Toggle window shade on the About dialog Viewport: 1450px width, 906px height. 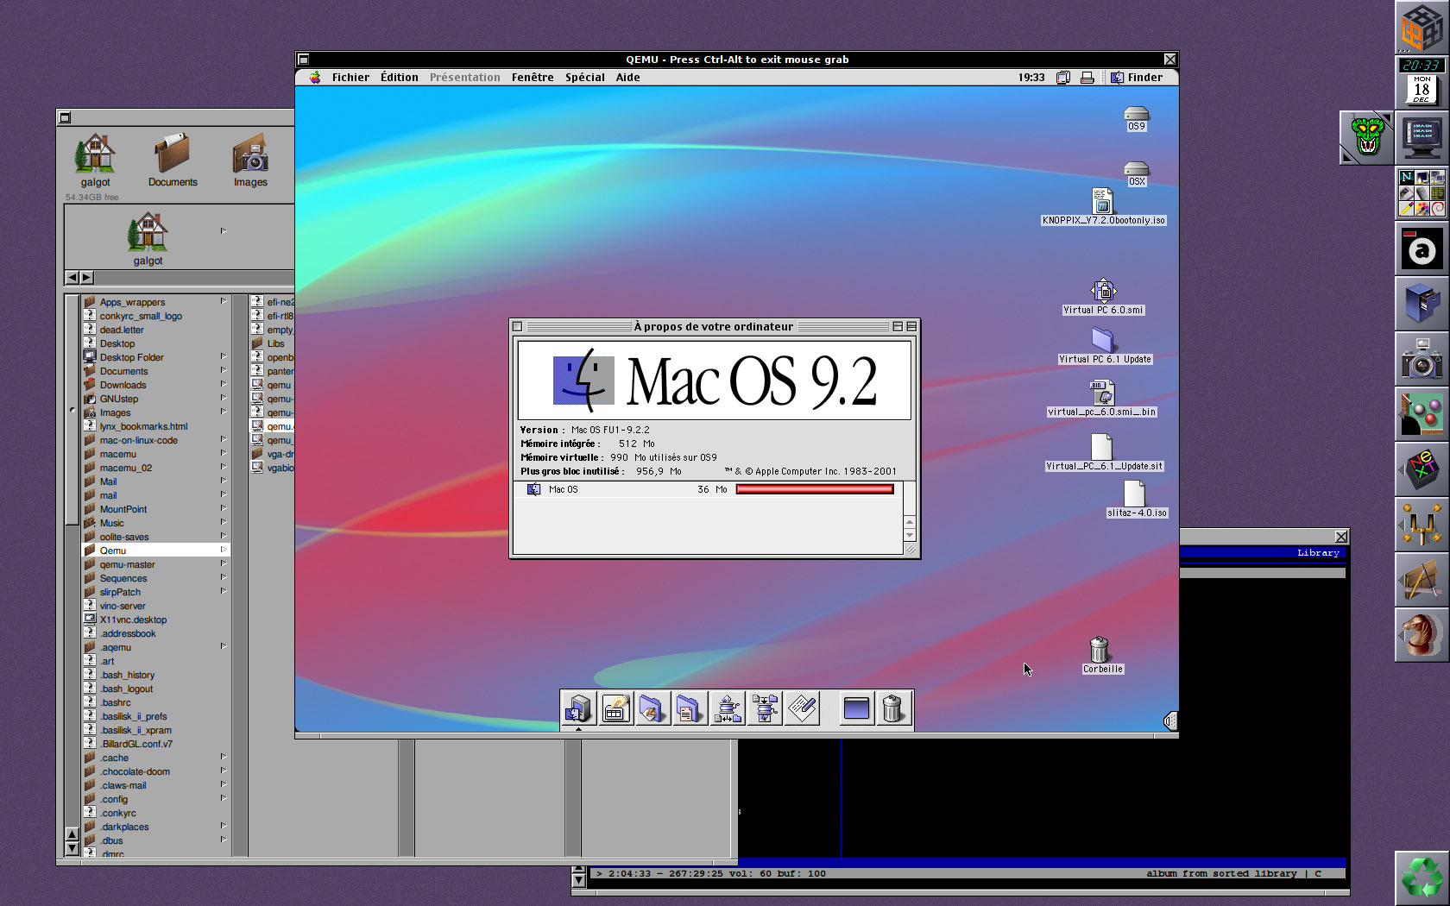[x=911, y=326]
